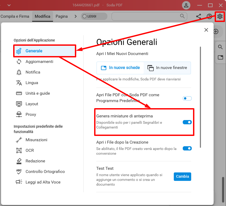Screen dimensions: 226x206
Task: Disable Genera miniature di anteprima switch
Action: pos(187,122)
